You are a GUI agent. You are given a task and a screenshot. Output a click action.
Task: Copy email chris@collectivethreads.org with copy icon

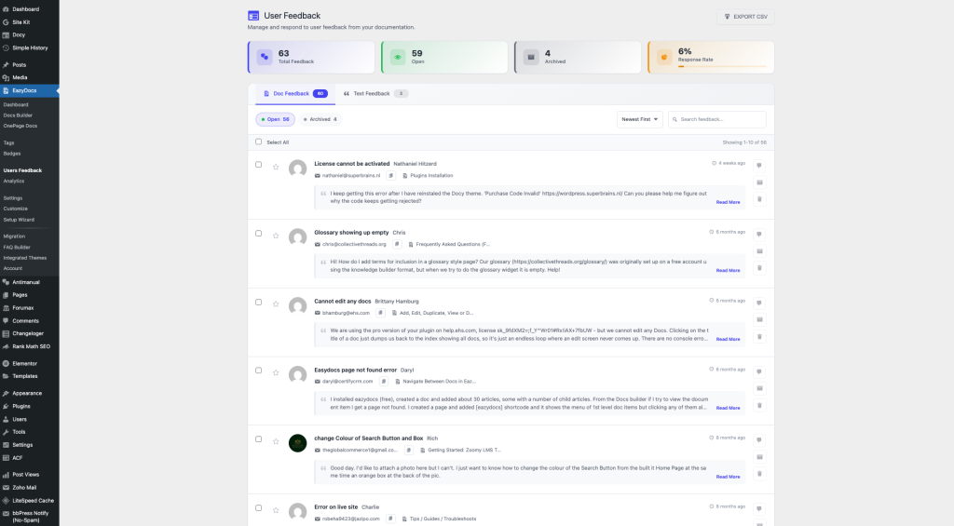coord(397,245)
